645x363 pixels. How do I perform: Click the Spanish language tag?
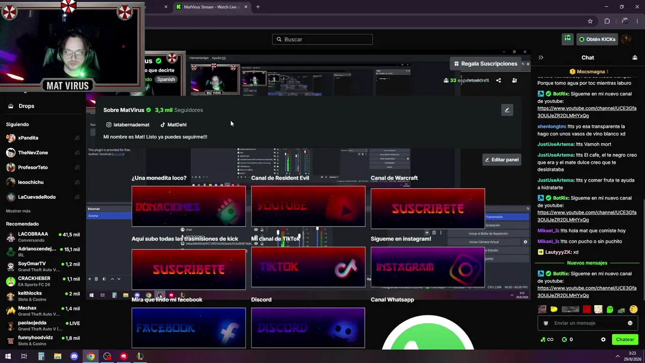[x=166, y=79]
